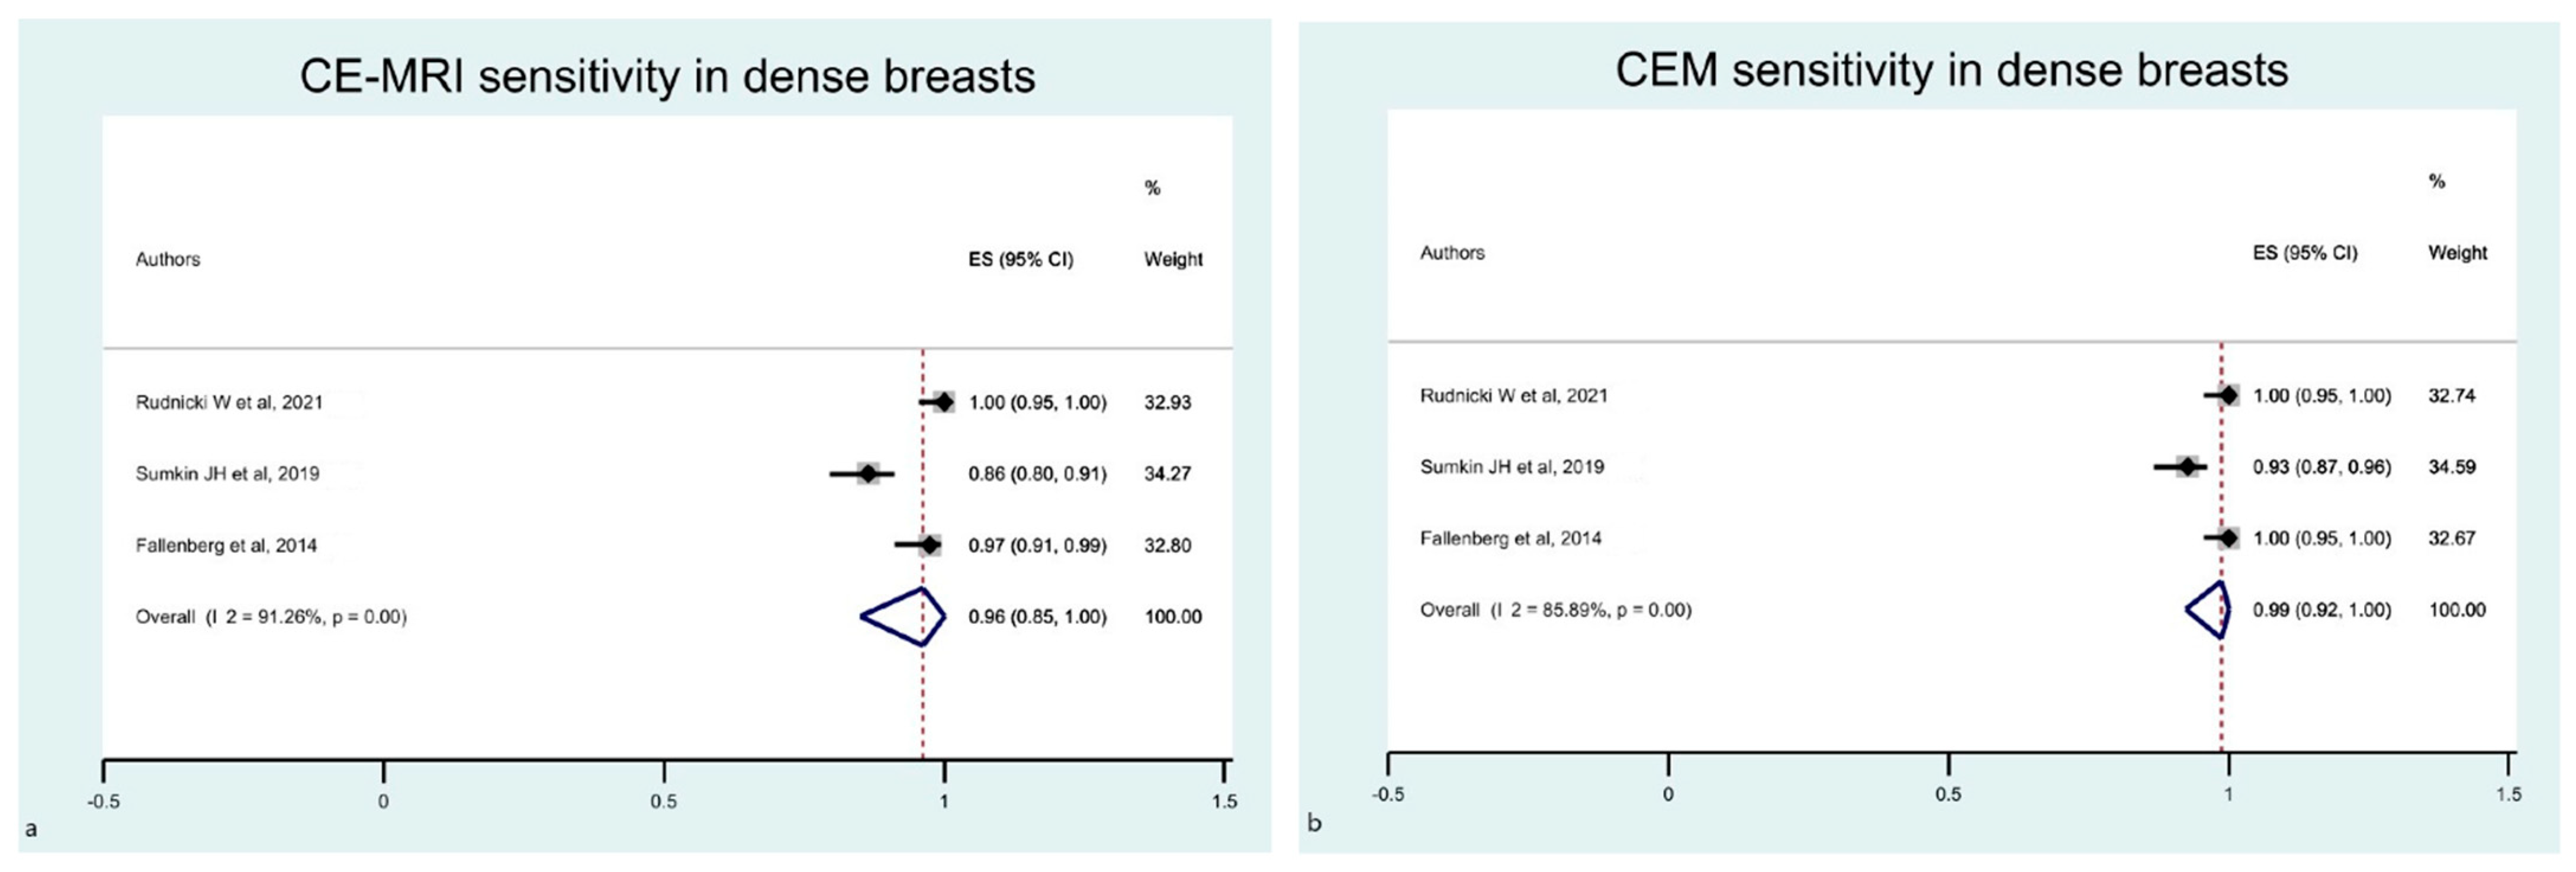
Task: Click the Rudnicki diamond marker in CE-MRI plot
Action: [943, 402]
